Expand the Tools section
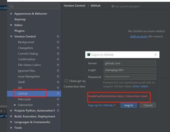Viewport: 170px width, 132px height. (x=11, y=128)
